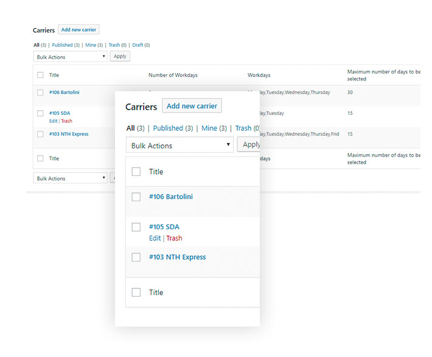Click the large Add new carrier button in the zoomed panel

[x=192, y=106]
